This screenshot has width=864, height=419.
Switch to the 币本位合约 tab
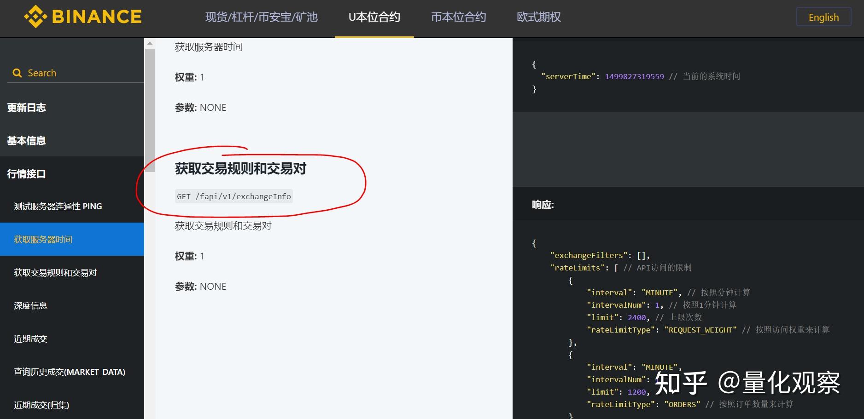point(457,17)
